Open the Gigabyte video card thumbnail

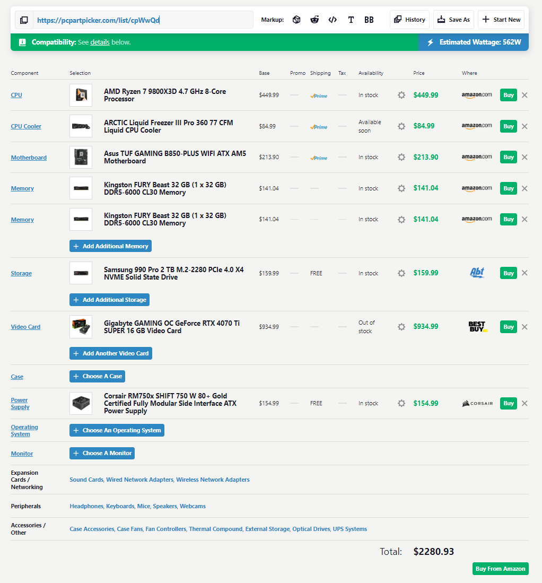coord(81,327)
